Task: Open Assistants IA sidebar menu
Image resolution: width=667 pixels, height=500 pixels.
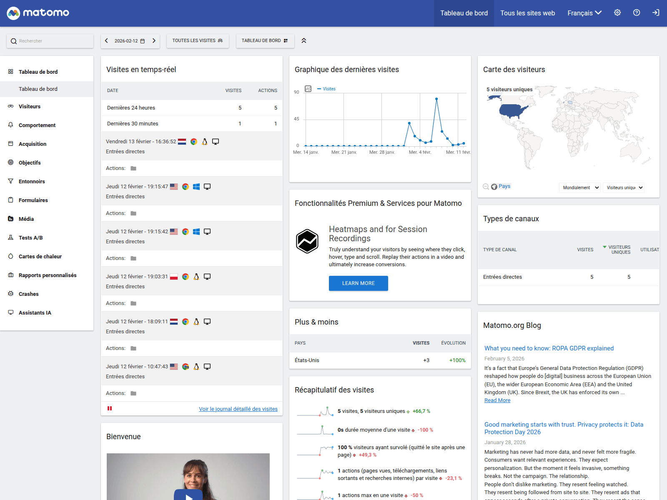Action: pyautogui.click(x=47, y=312)
